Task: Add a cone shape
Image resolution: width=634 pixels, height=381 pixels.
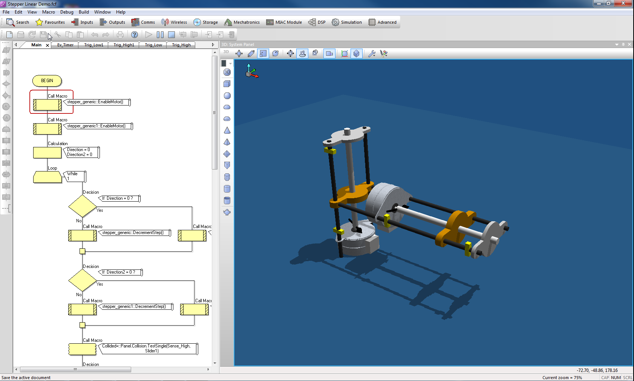Action: (x=227, y=130)
